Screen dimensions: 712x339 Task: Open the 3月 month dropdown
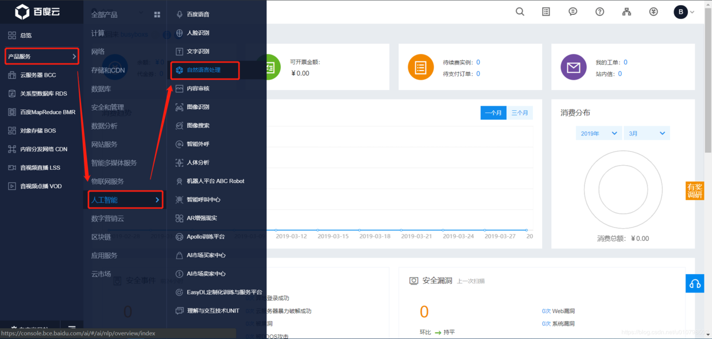coord(647,133)
